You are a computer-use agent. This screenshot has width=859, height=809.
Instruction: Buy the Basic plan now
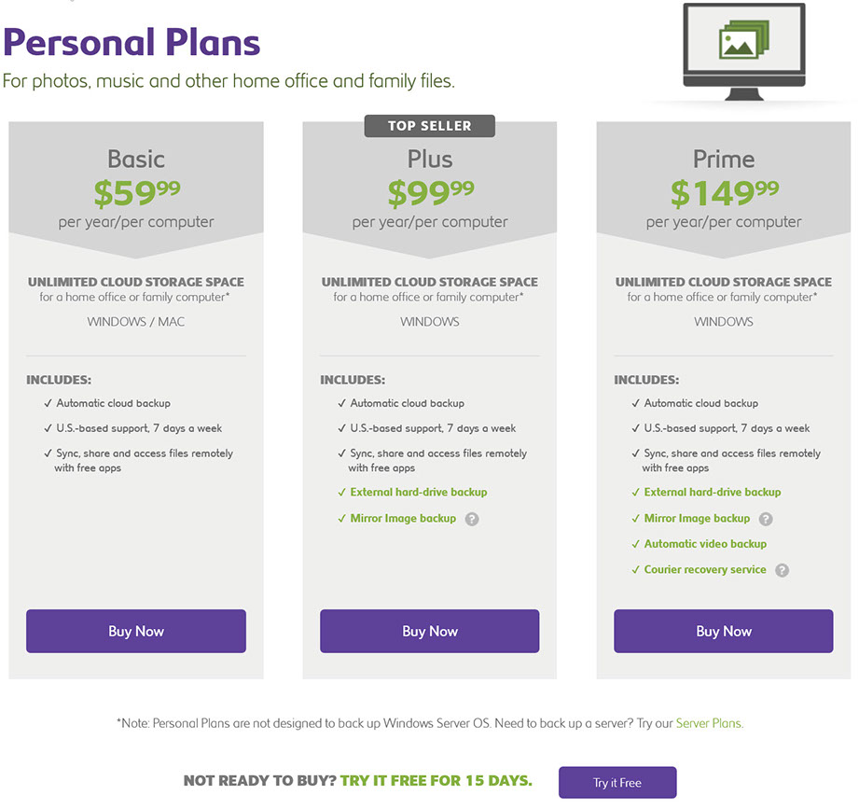click(136, 631)
